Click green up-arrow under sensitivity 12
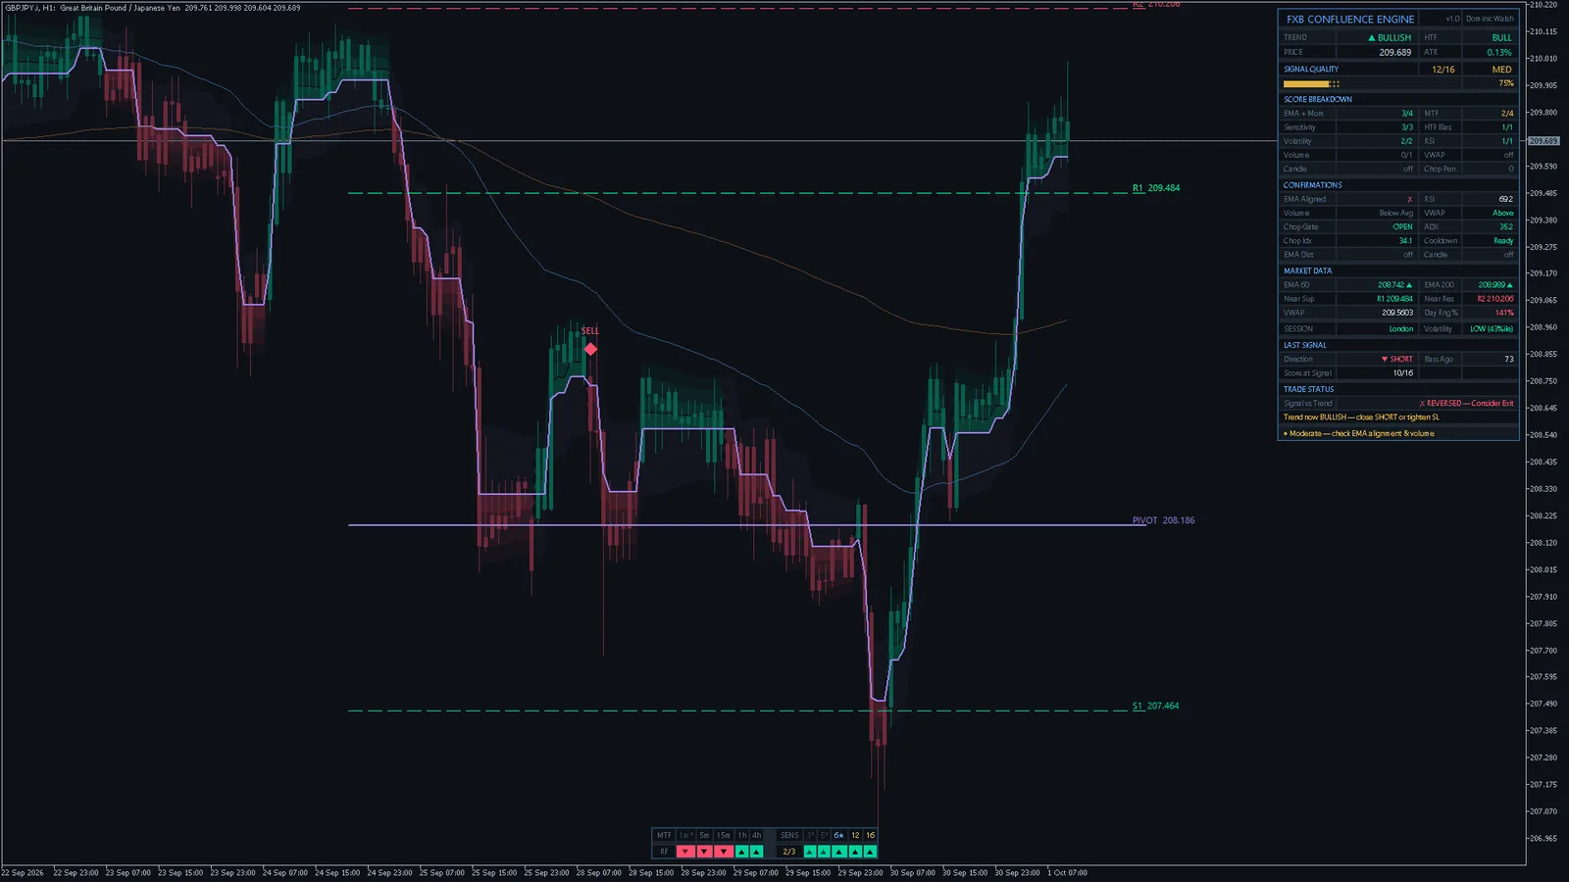The width and height of the screenshot is (1569, 882). pyautogui.click(x=855, y=852)
